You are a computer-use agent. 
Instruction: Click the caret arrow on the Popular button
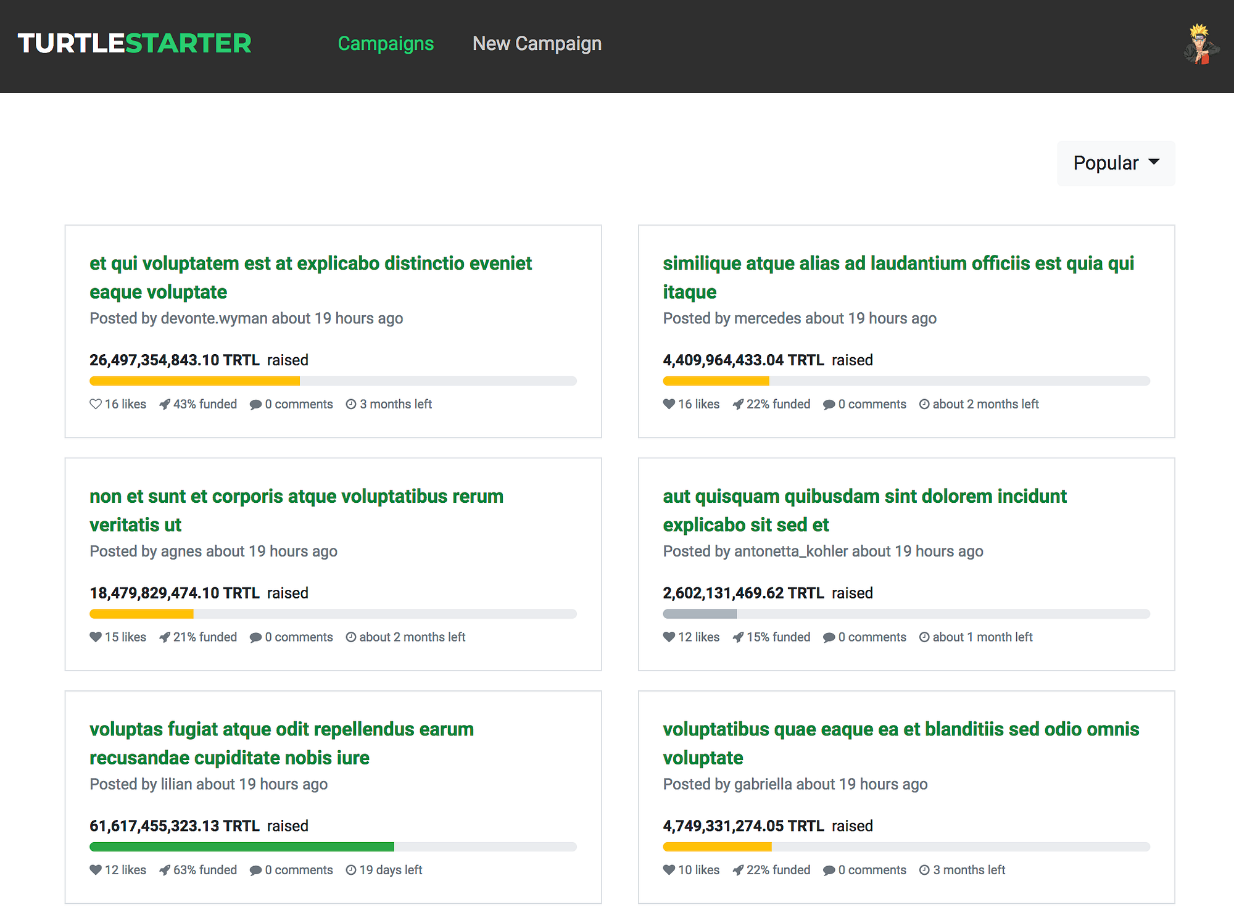1154,162
